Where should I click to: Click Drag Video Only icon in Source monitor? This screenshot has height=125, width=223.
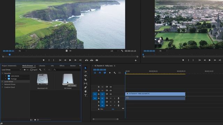click(67, 51)
